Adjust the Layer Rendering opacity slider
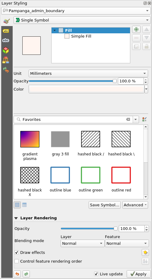 click(x=89, y=228)
